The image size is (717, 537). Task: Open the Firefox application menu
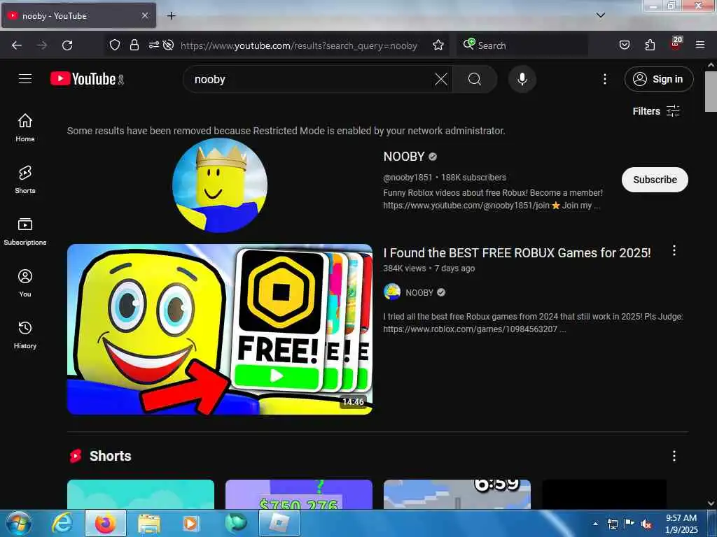[699, 45]
